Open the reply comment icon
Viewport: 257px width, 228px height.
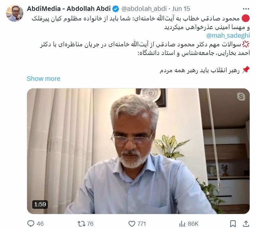(x=31, y=224)
